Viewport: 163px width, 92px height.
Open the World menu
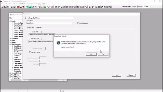(x=15, y=4)
